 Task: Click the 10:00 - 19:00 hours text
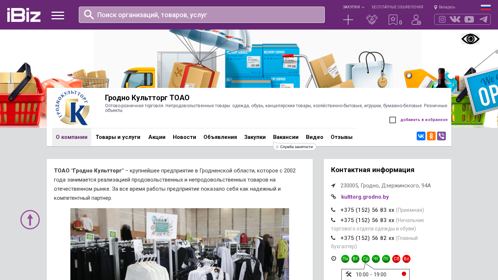371,275
